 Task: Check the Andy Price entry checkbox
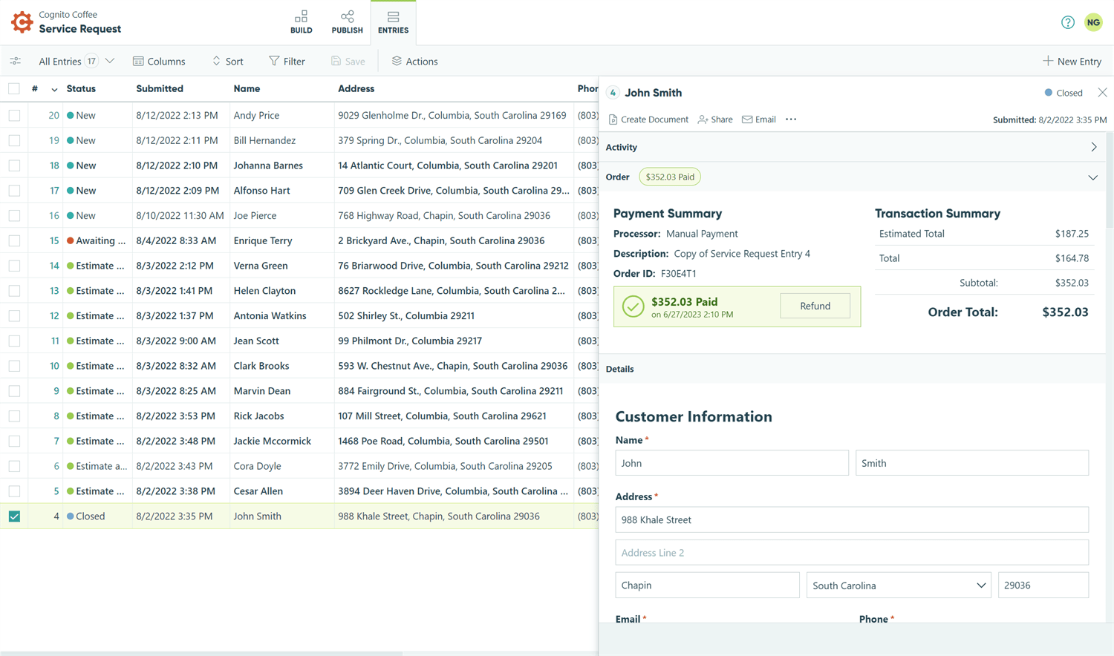pos(14,116)
